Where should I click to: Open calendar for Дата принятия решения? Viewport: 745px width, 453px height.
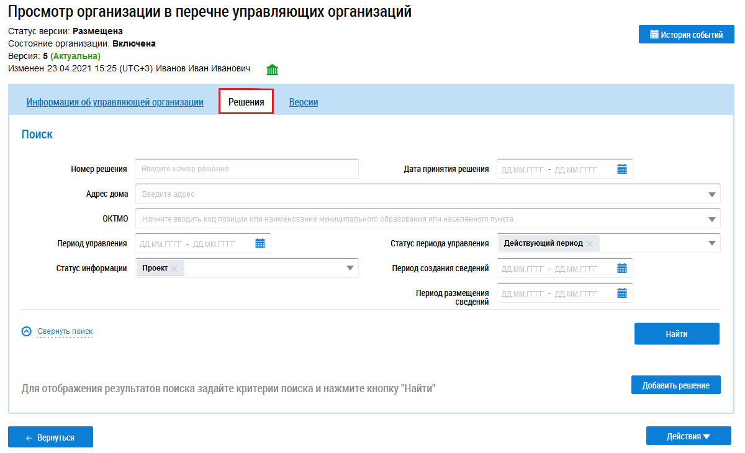click(x=622, y=169)
